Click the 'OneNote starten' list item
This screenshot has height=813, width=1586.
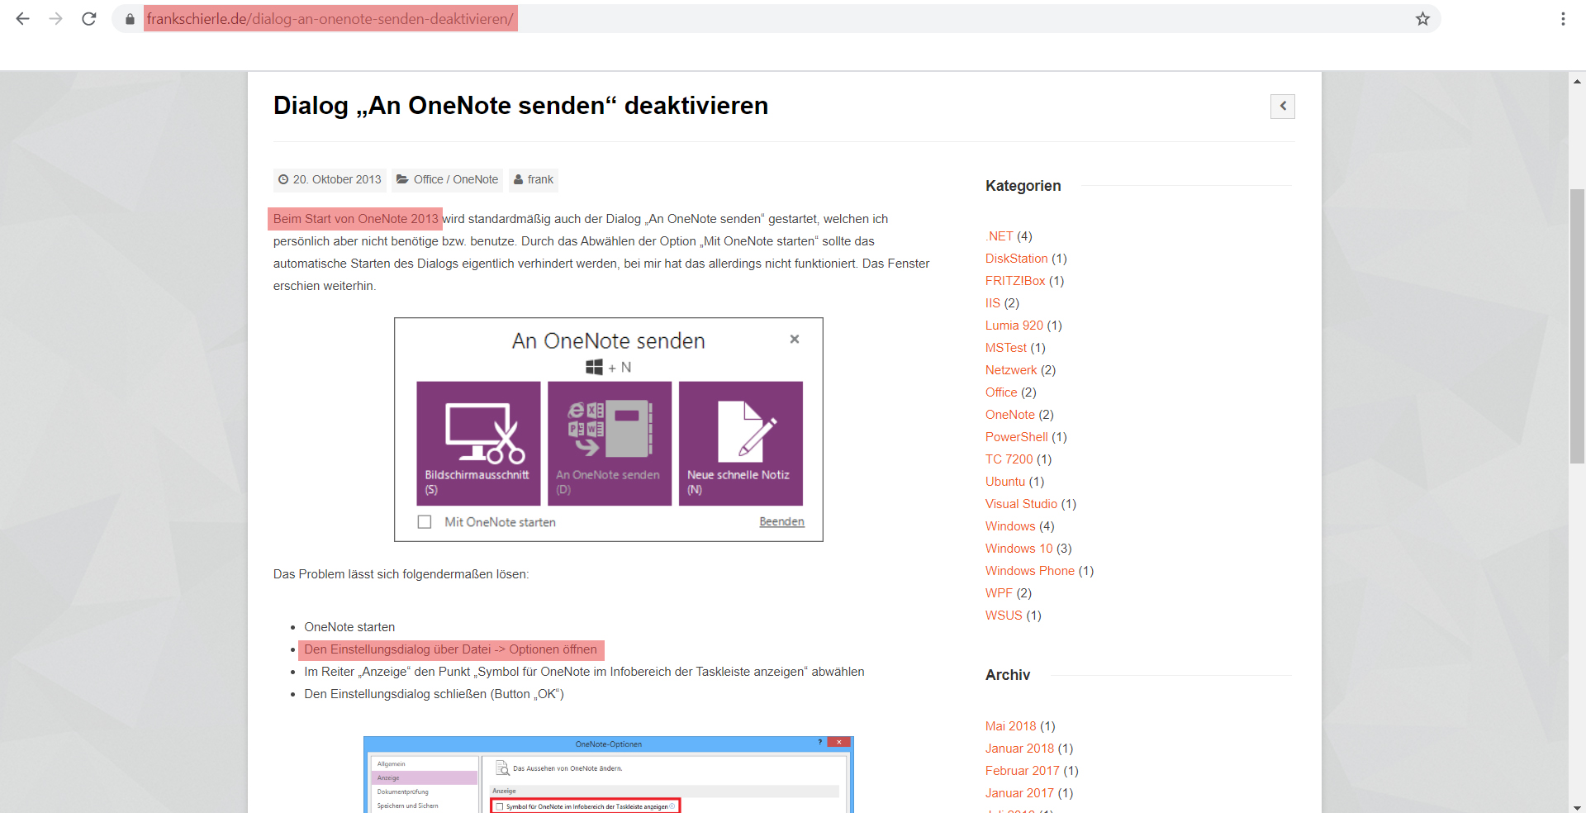[349, 627]
